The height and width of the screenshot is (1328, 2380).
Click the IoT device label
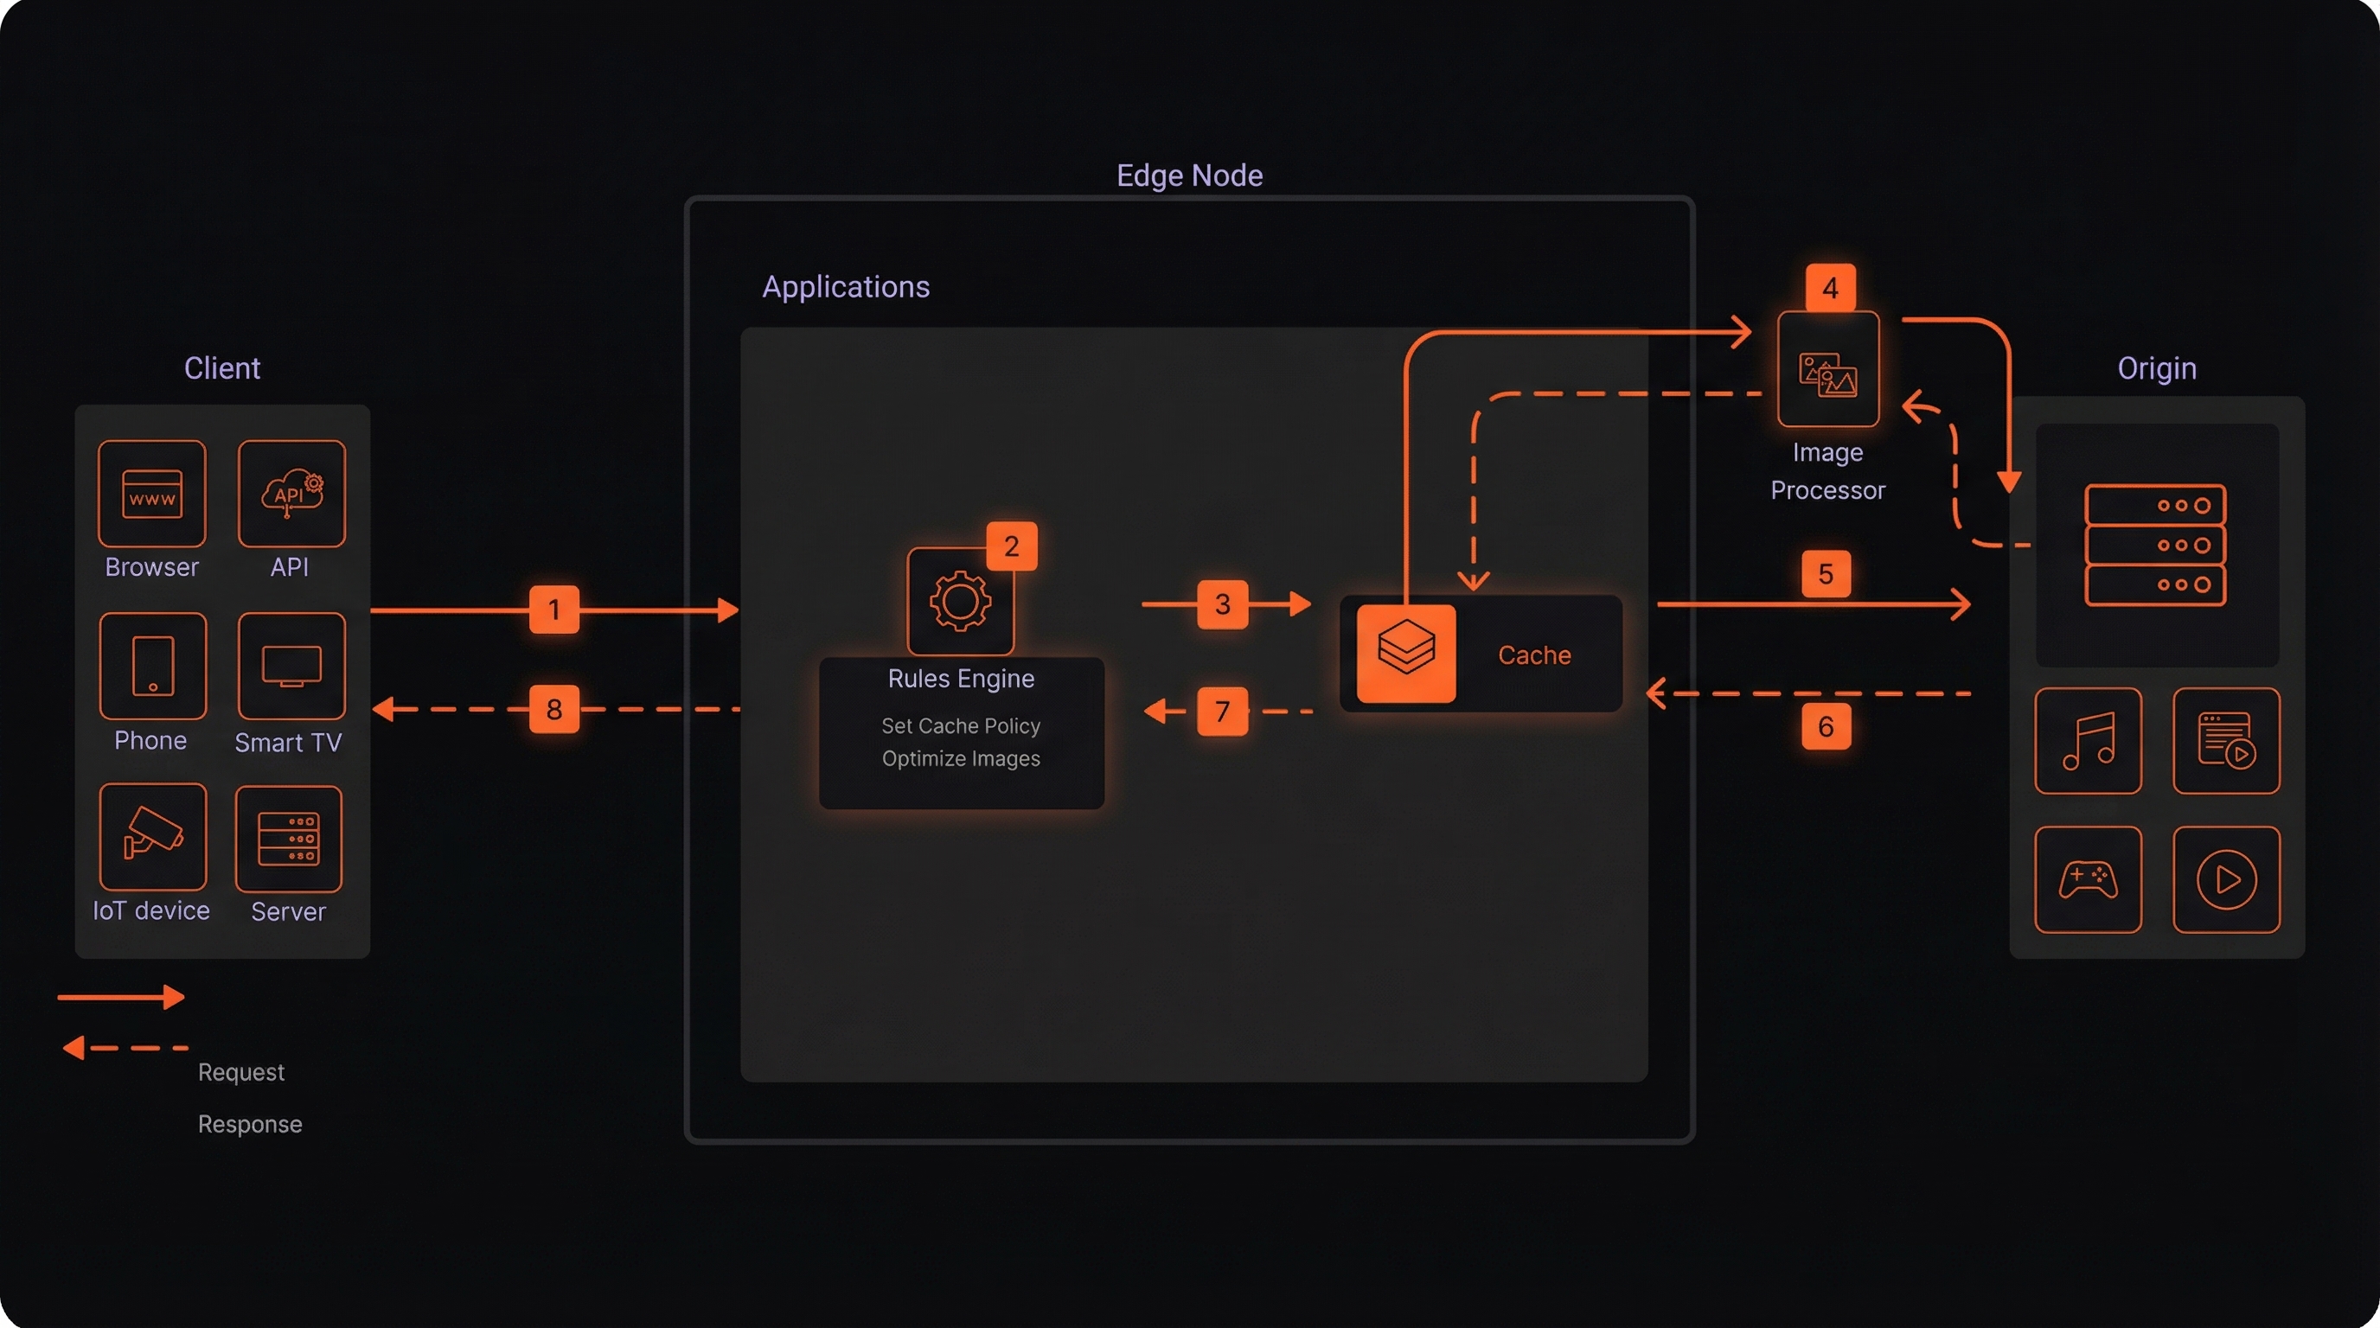[x=151, y=910]
